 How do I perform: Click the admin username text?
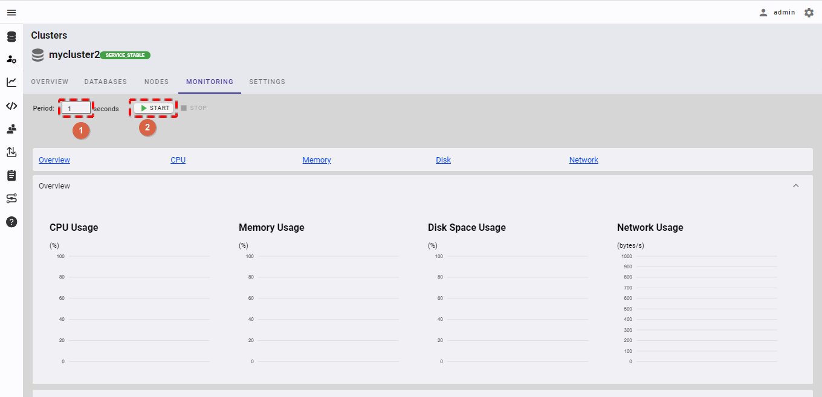pyautogui.click(x=785, y=12)
